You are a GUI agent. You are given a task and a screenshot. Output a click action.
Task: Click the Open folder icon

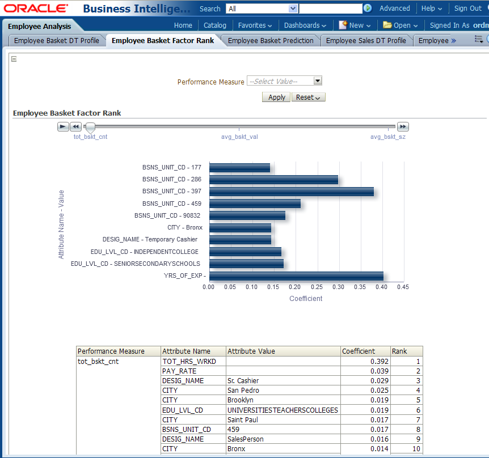click(387, 25)
